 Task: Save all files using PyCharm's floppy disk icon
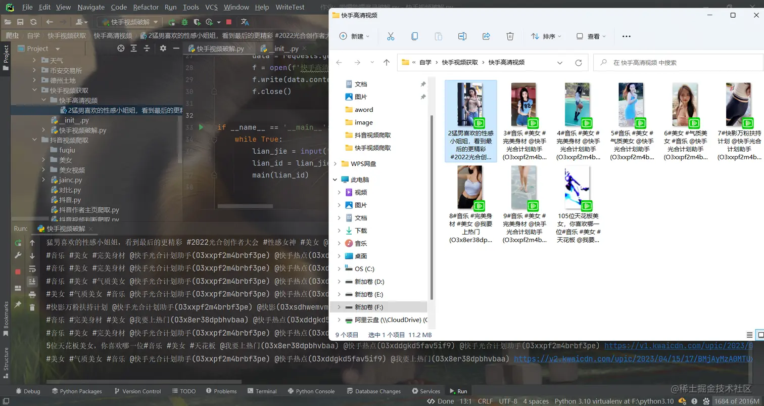point(20,22)
